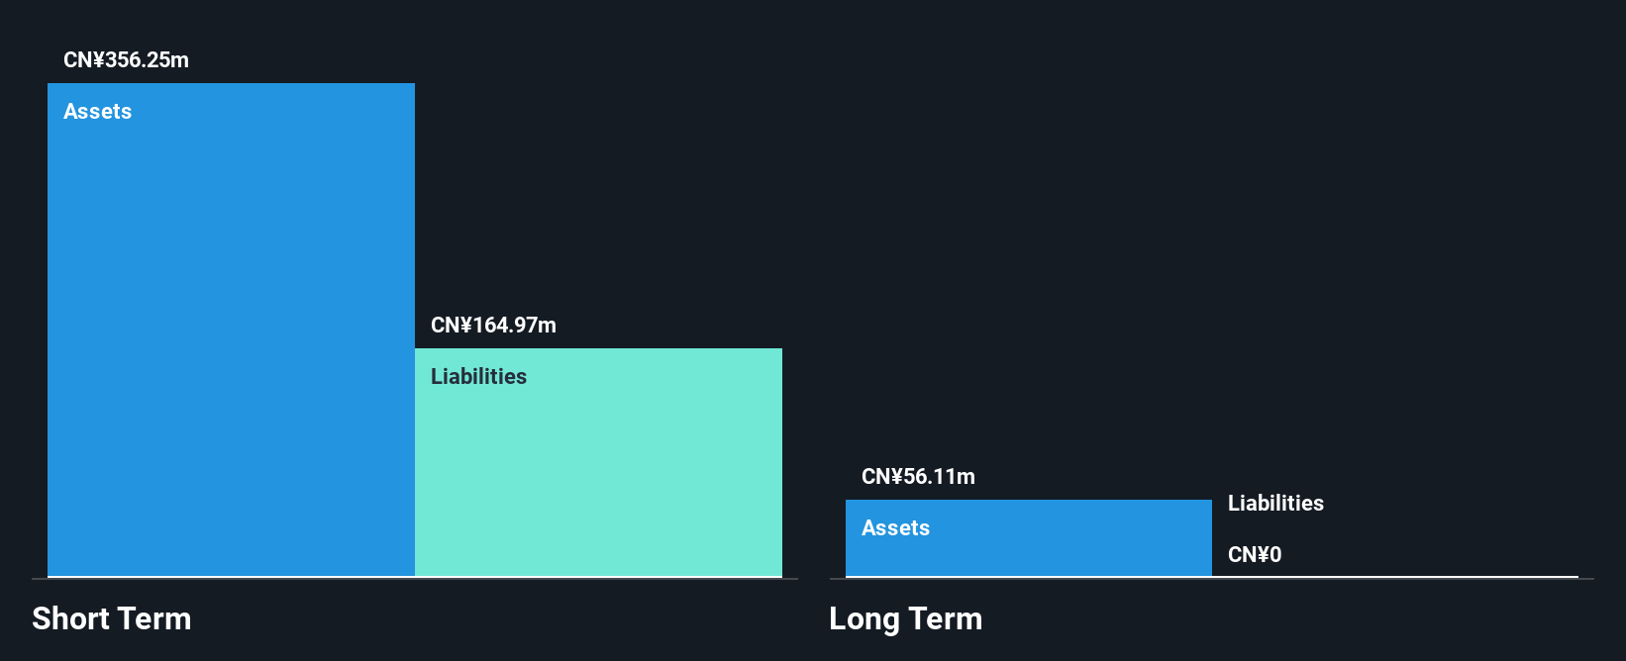Select the CN¥0 value label
1626x661 pixels.
tap(1255, 554)
